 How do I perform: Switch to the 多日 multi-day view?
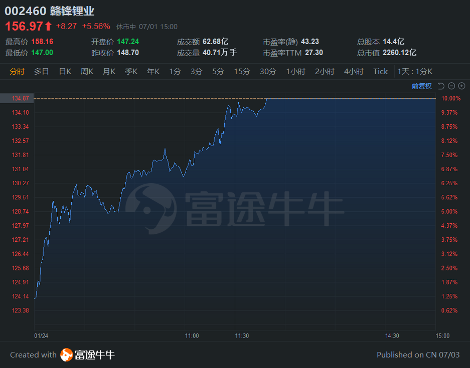pyautogui.click(x=41, y=71)
